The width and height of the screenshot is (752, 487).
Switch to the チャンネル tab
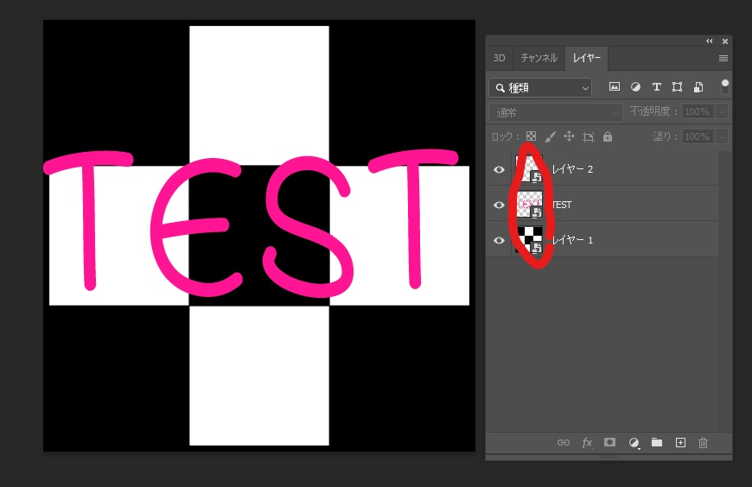pos(539,58)
